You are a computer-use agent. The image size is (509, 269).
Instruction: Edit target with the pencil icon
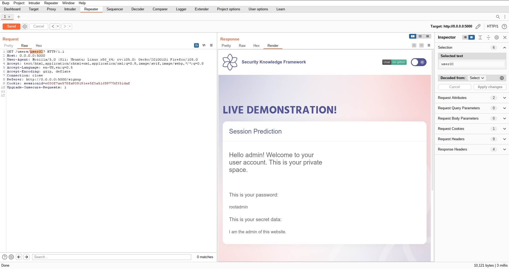click(x=478, y=26)
